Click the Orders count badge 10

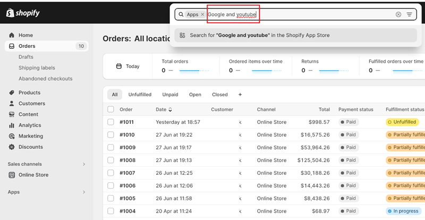pos(81,46)
